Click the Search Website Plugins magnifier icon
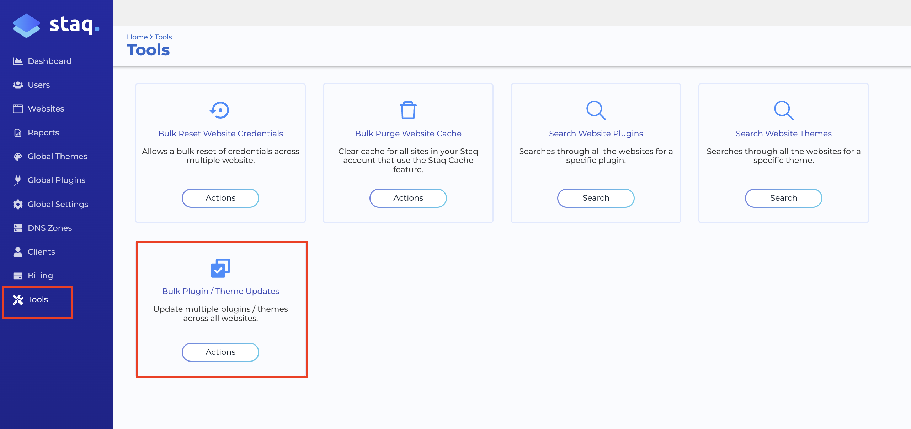 (x=596, y=110)
